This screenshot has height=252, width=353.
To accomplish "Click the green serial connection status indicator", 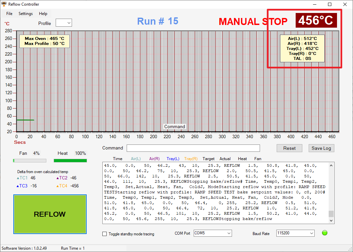I will (x=324, y=233).
